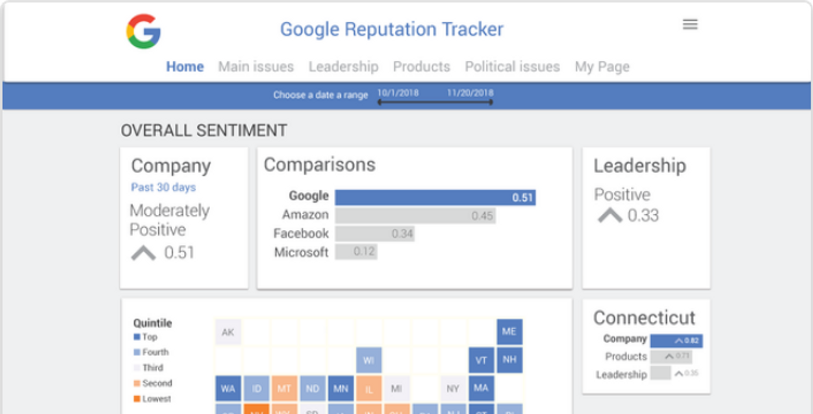Click the Connecticut Company score bar
This screenshot has height=414, width=813.
click(x=676, y=341)
